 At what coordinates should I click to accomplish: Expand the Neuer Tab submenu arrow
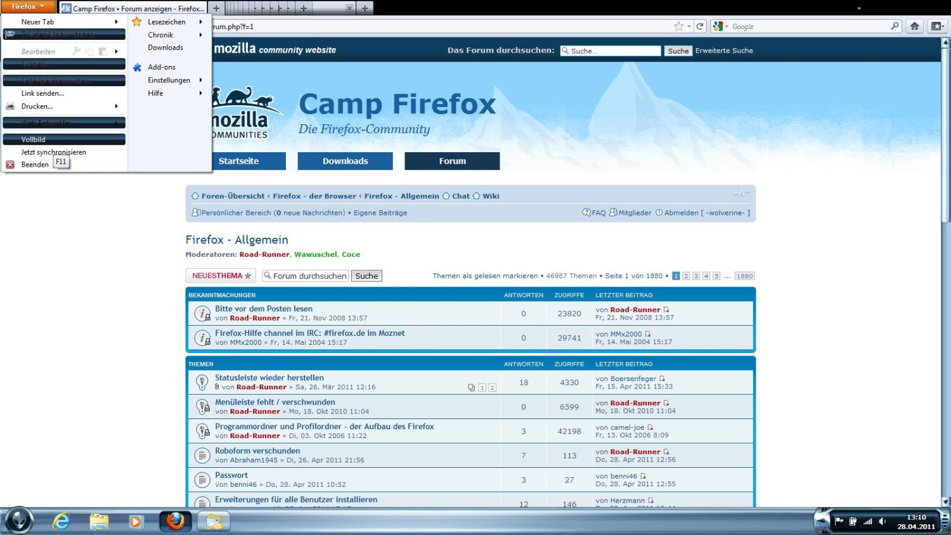[x=116, y=22]
